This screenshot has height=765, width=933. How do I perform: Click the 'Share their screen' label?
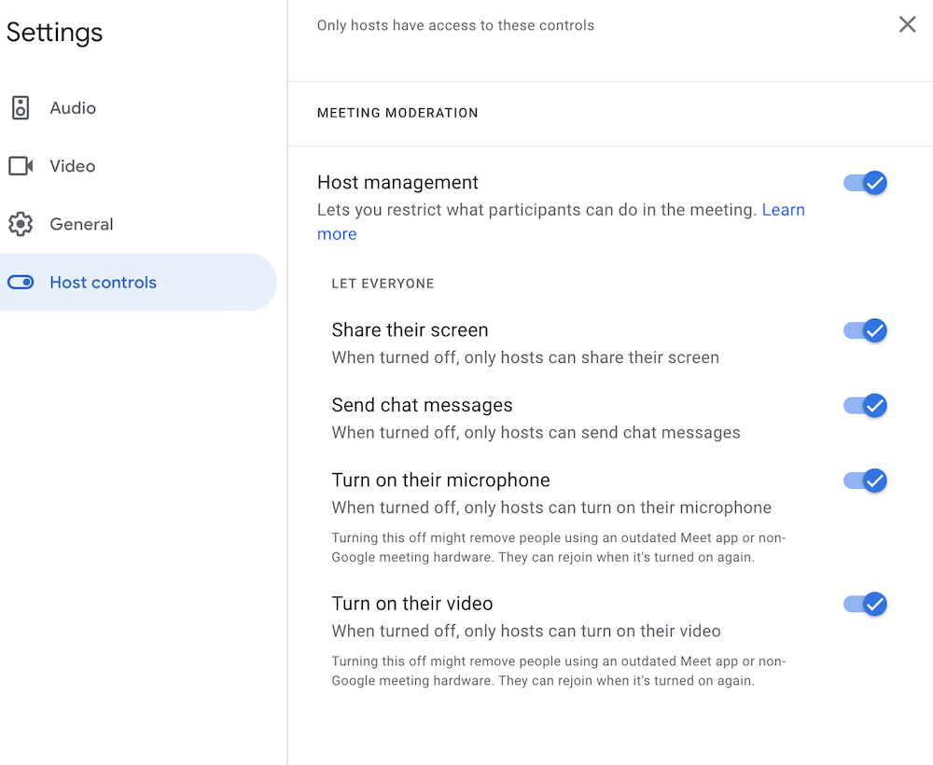[x=410, y=329]
